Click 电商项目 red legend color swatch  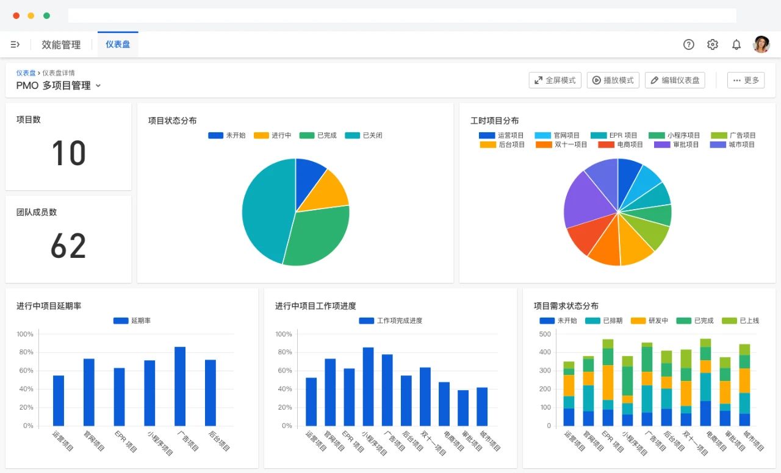click(x=606, y=145)
